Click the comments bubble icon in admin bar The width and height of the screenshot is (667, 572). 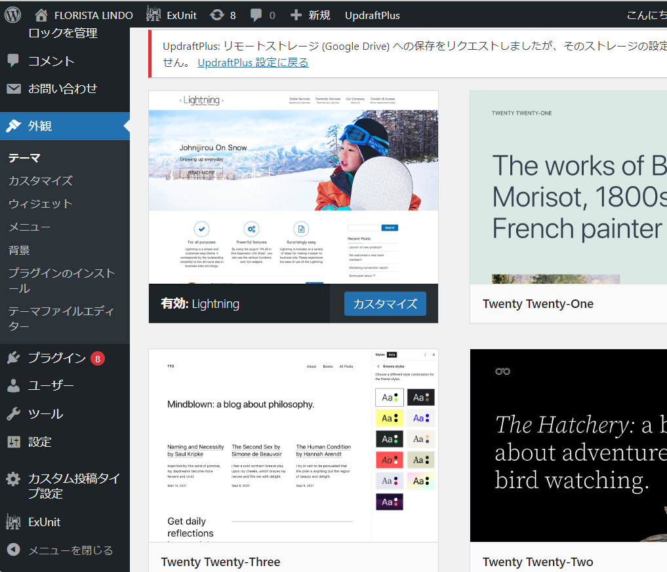pyautogui.click(x=256, y=15)
